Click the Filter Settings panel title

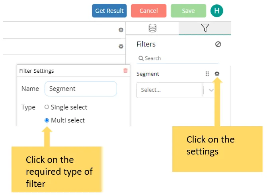37,71
